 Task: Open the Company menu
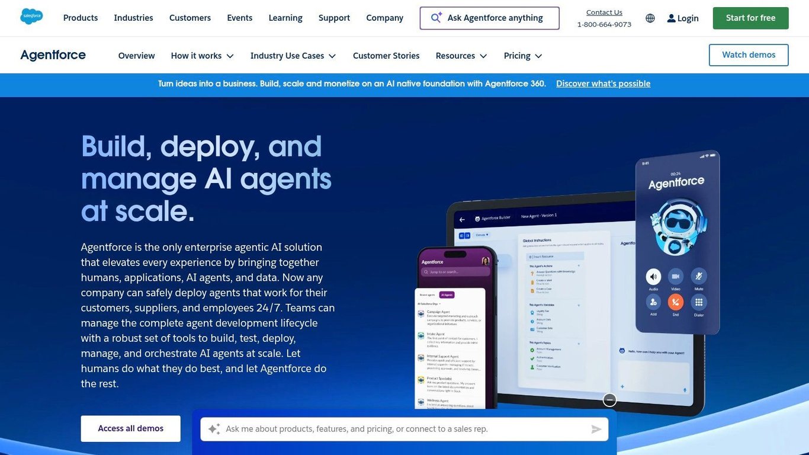tap(385, 18)
